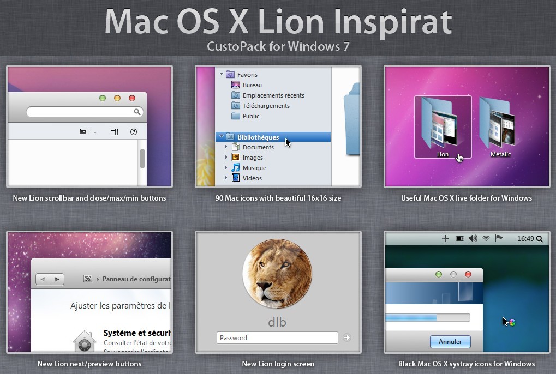
Task: Click the view layout icon in first thumbnail toolbar
Action: point(84,132)
